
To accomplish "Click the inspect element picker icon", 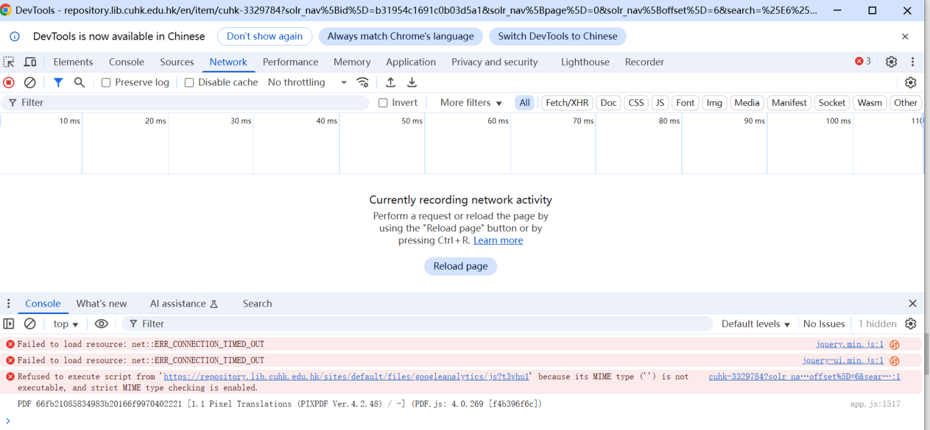I will tap(9, 62).
